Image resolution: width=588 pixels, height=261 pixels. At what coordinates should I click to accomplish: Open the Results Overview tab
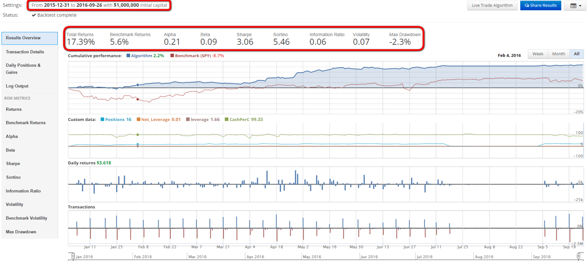[29, 38]
